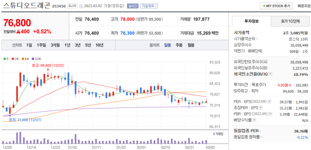Click help icon next to PER EPS(2022.09)
This screenshot has height=150, width=311.
tap(269, 101)
